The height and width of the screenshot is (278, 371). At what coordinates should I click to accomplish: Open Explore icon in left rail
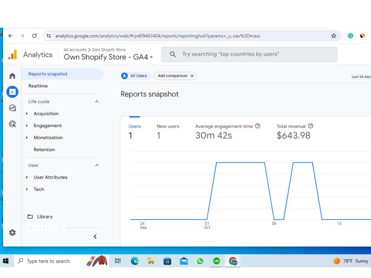[12, 108]
